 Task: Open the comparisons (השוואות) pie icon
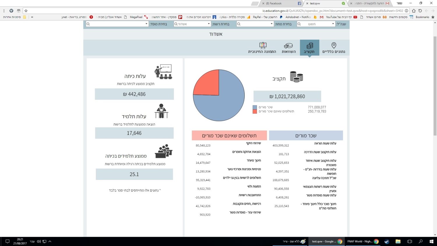point(288,46)
